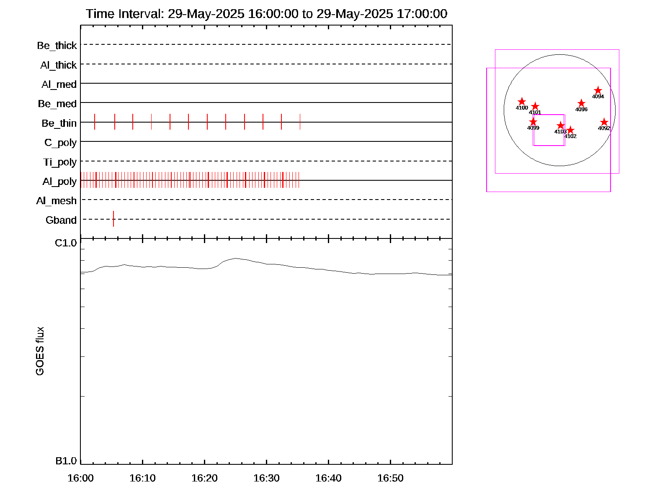Click the C1.0 flux level label
The image size is (670, 502).
66,243
